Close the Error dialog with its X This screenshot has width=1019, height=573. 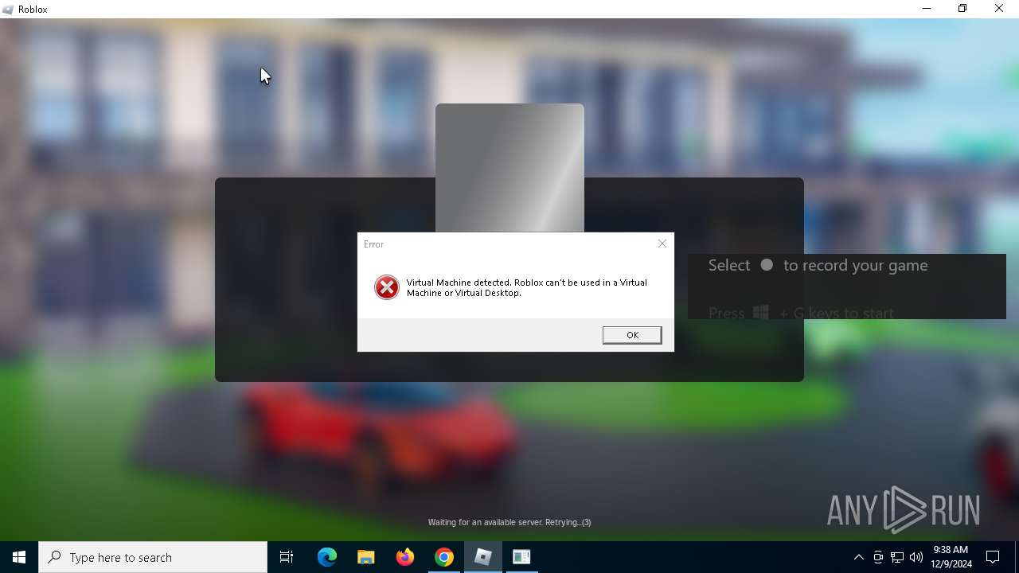662,244
